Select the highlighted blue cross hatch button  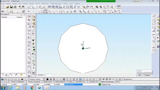(80, 79)
